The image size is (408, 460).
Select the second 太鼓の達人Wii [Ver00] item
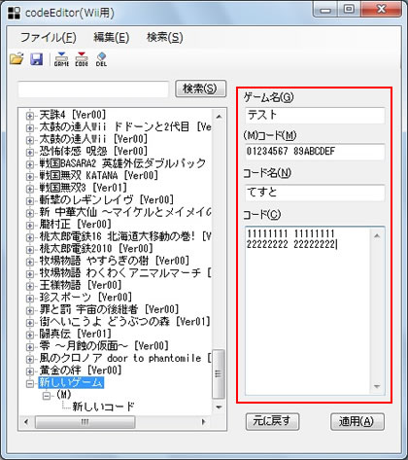(93, 139)
